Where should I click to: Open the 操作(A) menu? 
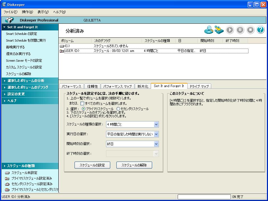[27, 12]
